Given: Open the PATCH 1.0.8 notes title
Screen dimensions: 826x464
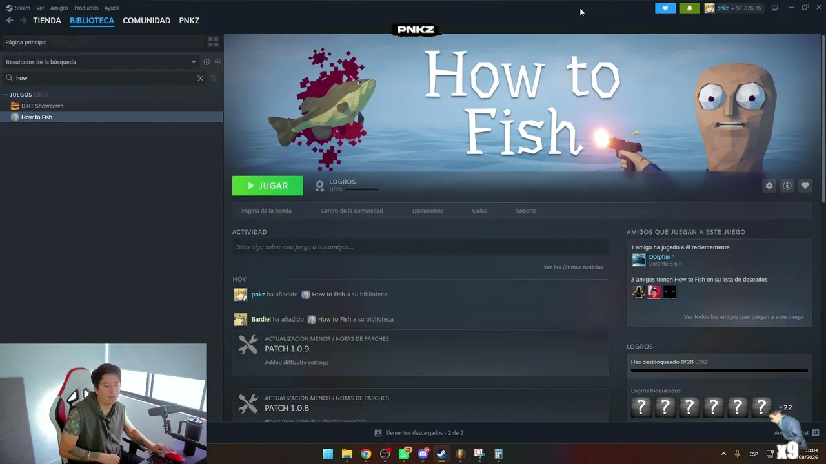Looking at the screenshot, I should tap(287, 408).
